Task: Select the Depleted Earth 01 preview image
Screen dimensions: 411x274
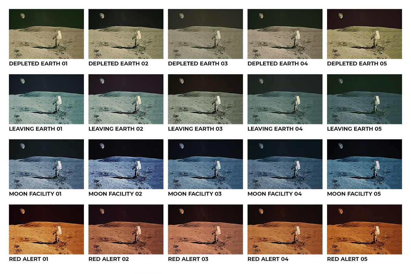Action: tap(46, 34)
